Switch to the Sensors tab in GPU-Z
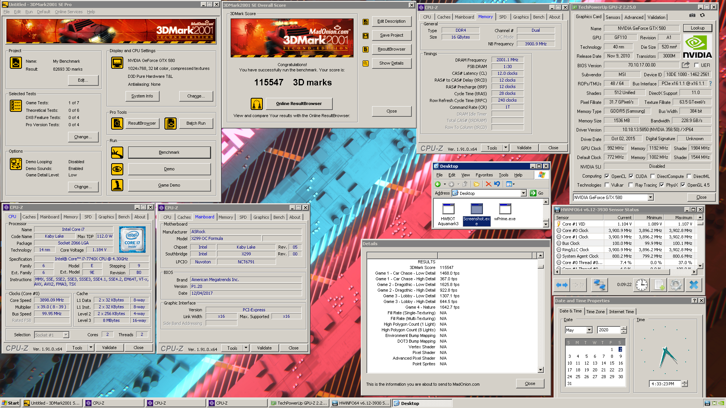The height and width of the screenshot is (408, 726). click(x=613, y=17)
